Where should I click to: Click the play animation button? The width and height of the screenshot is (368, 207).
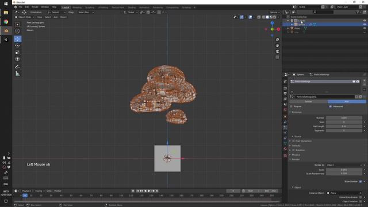pyautogui.click(x=149, y=191)
